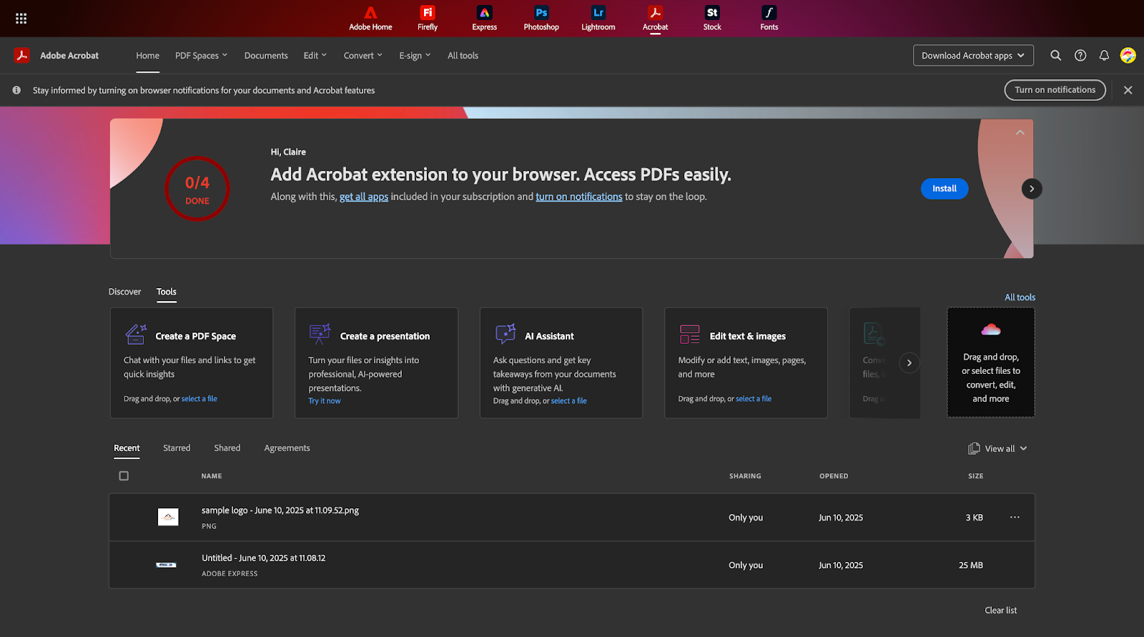Expand the PDF Spaces menu
The image size is (1144, 637).
201,55
